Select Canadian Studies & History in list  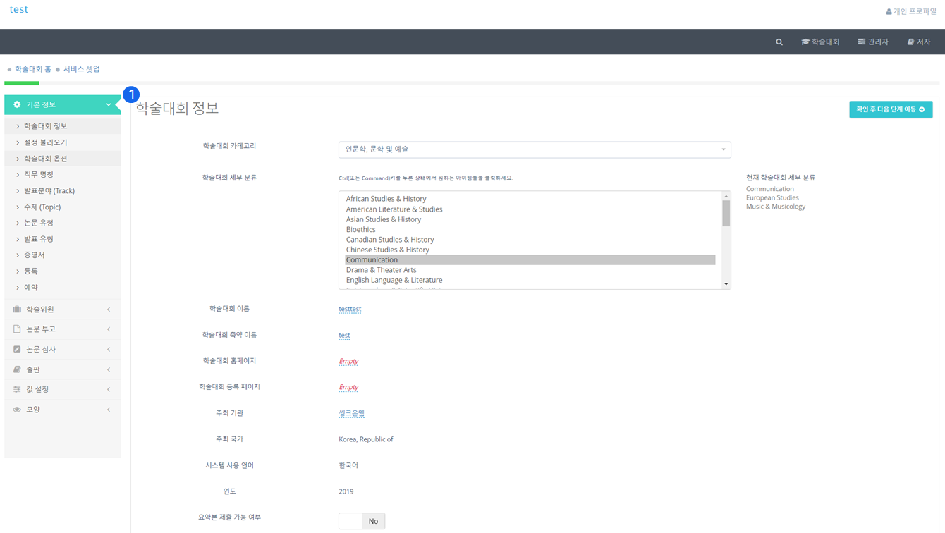click(530, 240)
